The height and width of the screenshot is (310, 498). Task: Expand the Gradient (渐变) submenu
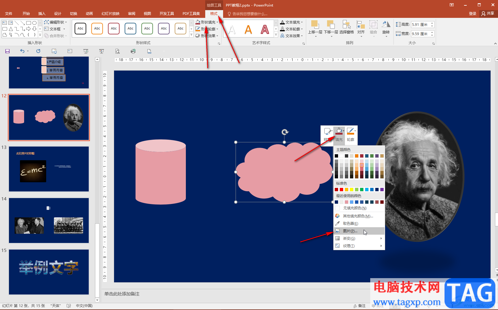359,239
